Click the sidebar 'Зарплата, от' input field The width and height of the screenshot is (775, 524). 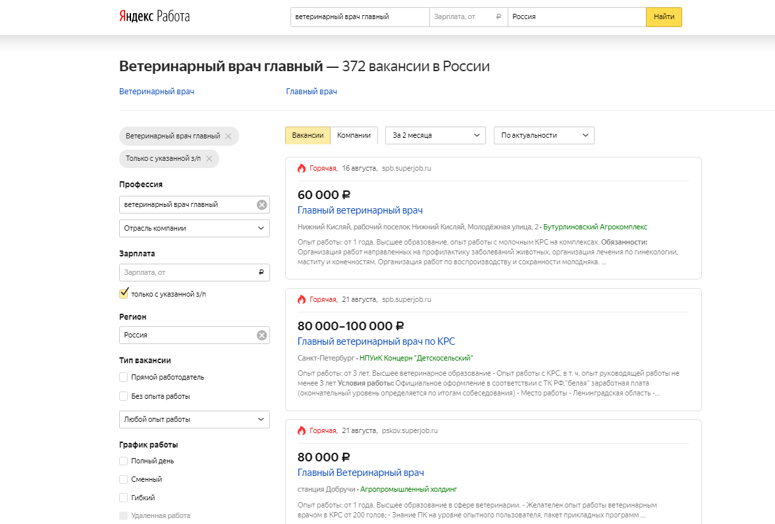tap(188, 272)
